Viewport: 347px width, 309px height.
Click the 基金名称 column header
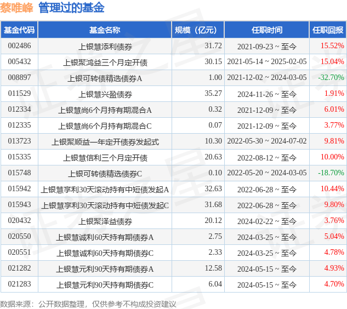click(x=105, y=30)
